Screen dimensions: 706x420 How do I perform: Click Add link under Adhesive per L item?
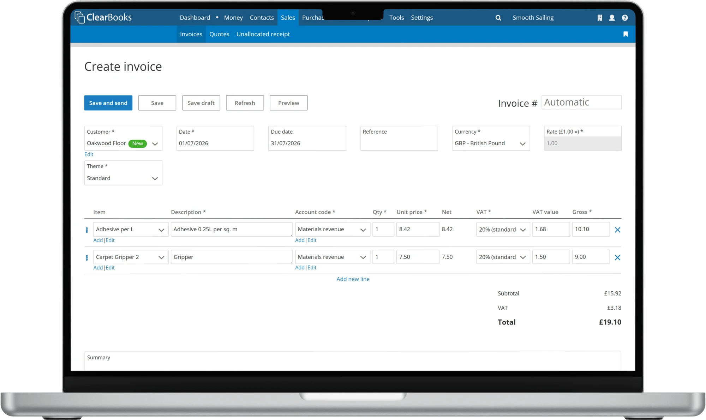tap(98, 240)
